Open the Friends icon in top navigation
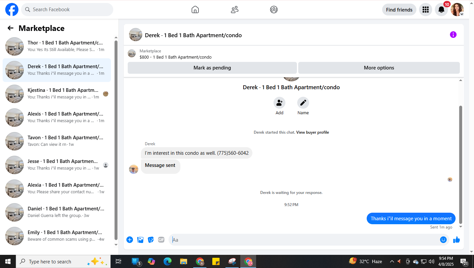Image resolution: width=474 pixels, height=268 pixels. click(x=235, y=10)
